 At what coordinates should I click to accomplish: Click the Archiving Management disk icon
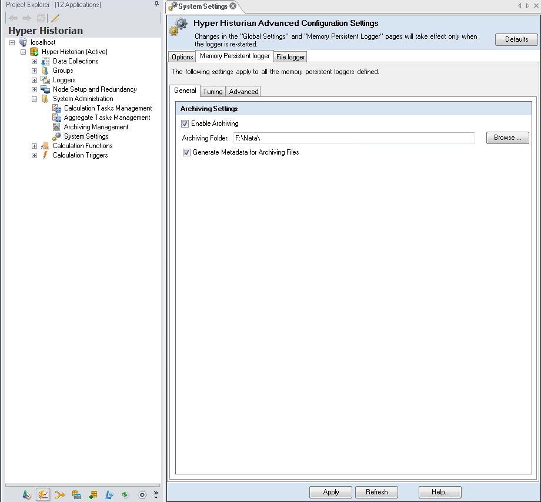click(56, 127)
